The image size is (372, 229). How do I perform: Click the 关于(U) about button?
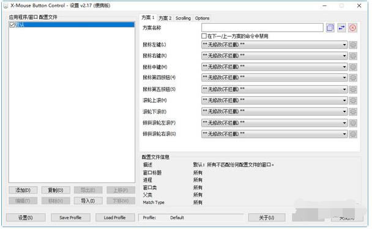pyautogui.click(x=267, y=217)
